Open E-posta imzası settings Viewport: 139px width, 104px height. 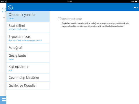28,38
